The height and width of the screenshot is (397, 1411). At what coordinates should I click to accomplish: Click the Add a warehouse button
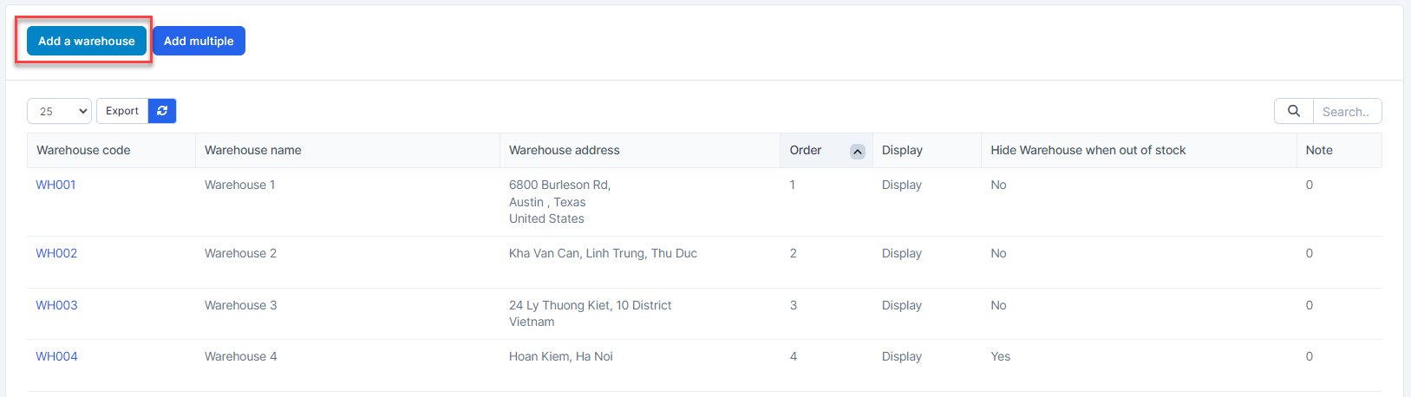tap(87, 41)
